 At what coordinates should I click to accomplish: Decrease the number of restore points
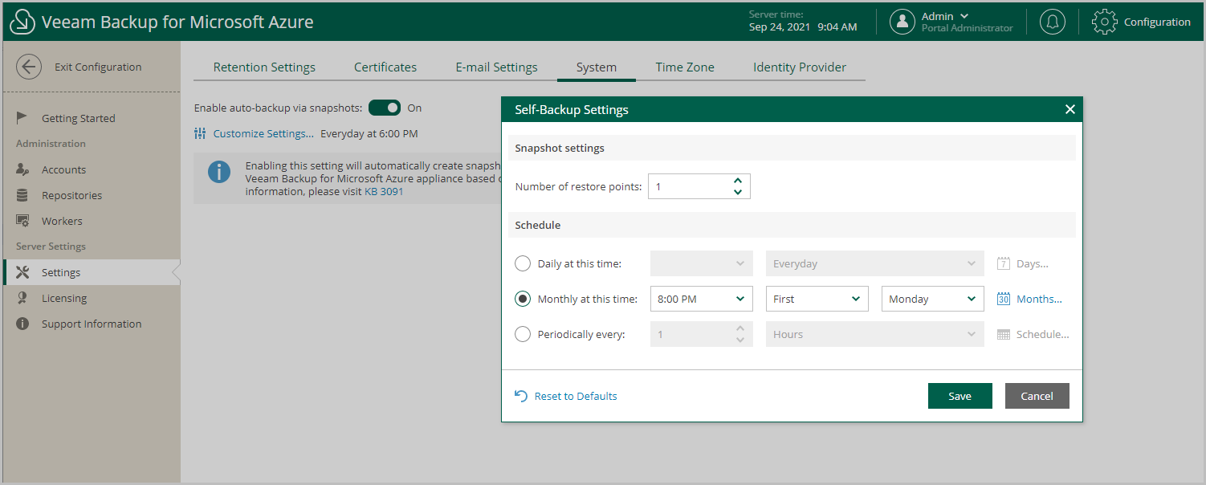point(738,193)
